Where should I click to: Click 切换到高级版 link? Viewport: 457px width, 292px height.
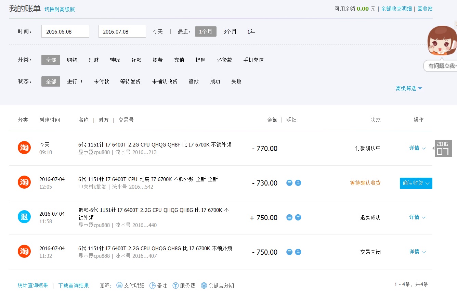[60, 9]
